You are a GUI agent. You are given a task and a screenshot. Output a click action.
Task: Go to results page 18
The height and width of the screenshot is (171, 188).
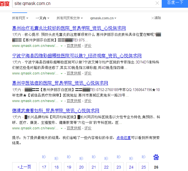[x=56, y=167]
